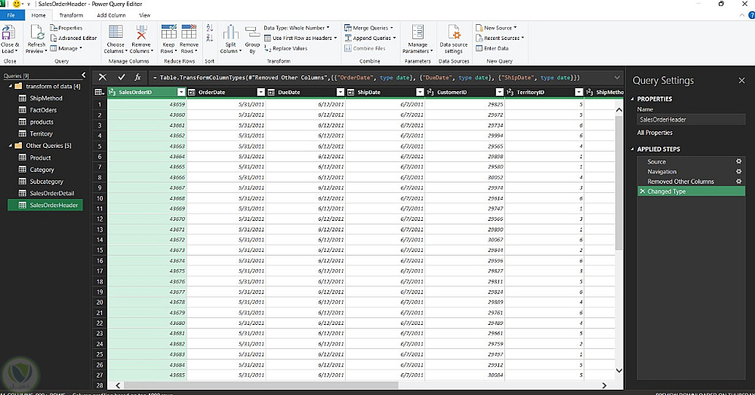The width and height of the screenshot is (755, 395).
Task: Click the Refresh Preview icon
Action: pos(36,32)
